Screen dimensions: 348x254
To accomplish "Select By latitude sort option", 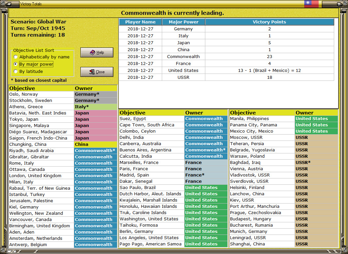I will tap(28, 71).
